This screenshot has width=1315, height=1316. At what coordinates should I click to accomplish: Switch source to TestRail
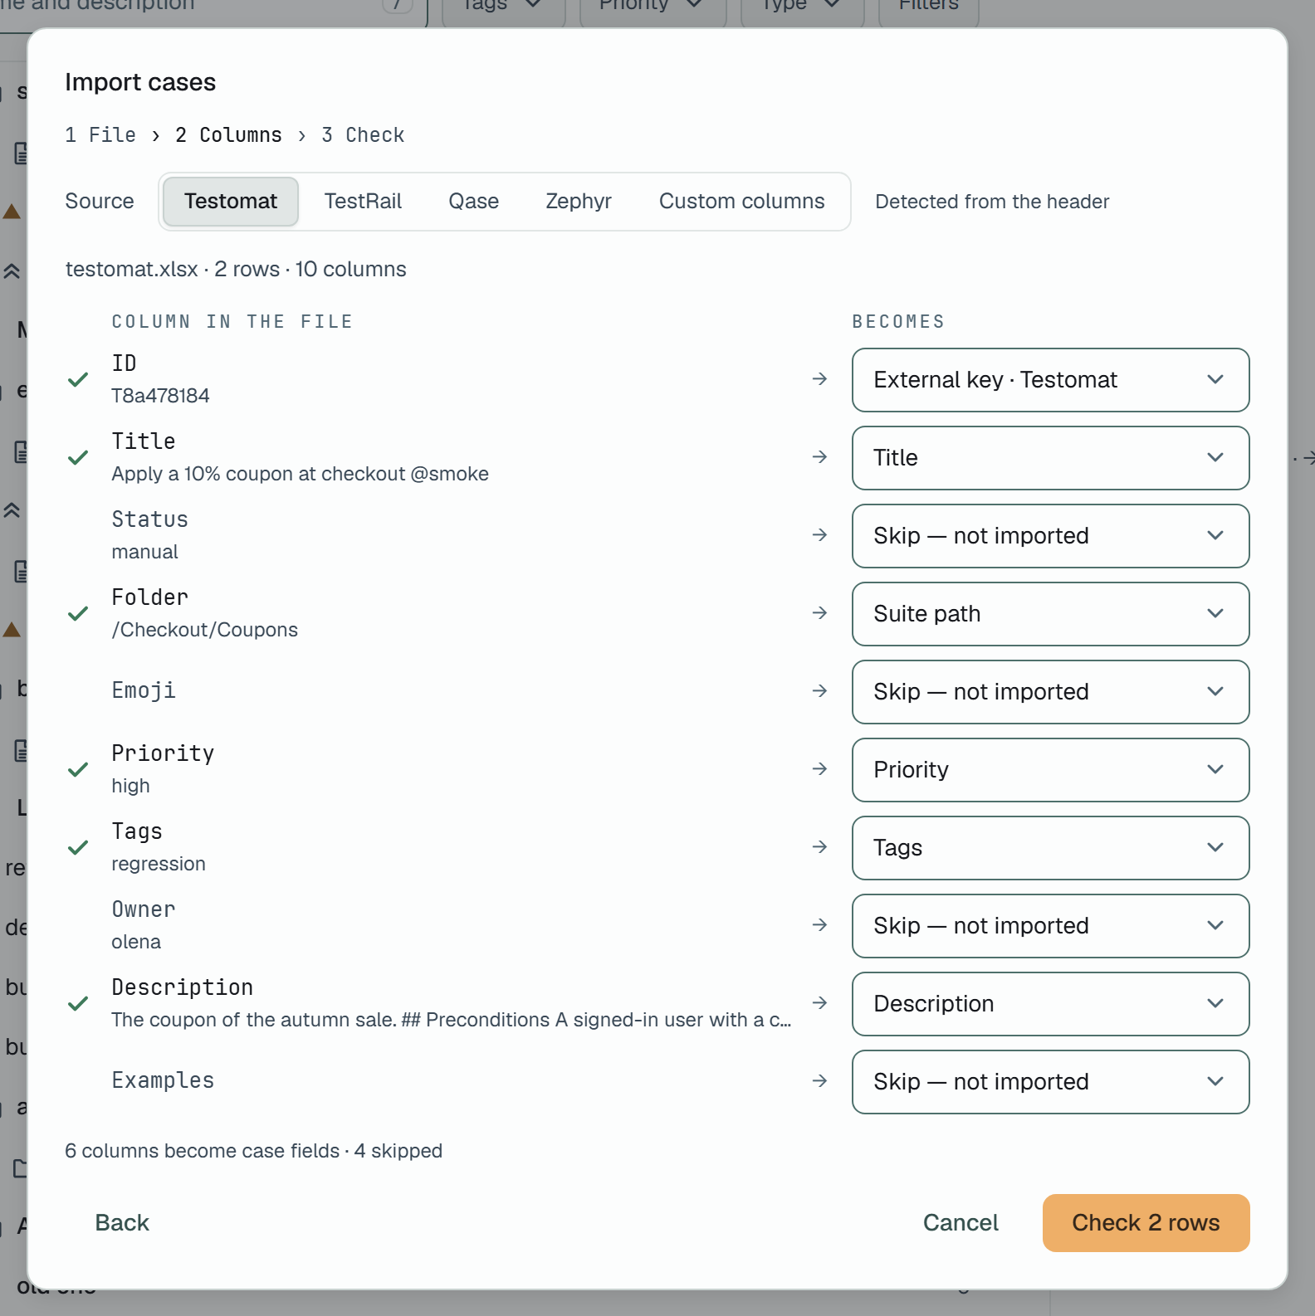click(363, 202)
